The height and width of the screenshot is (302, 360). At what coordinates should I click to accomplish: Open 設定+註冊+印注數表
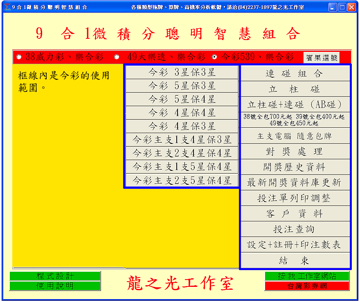(295, 245)
